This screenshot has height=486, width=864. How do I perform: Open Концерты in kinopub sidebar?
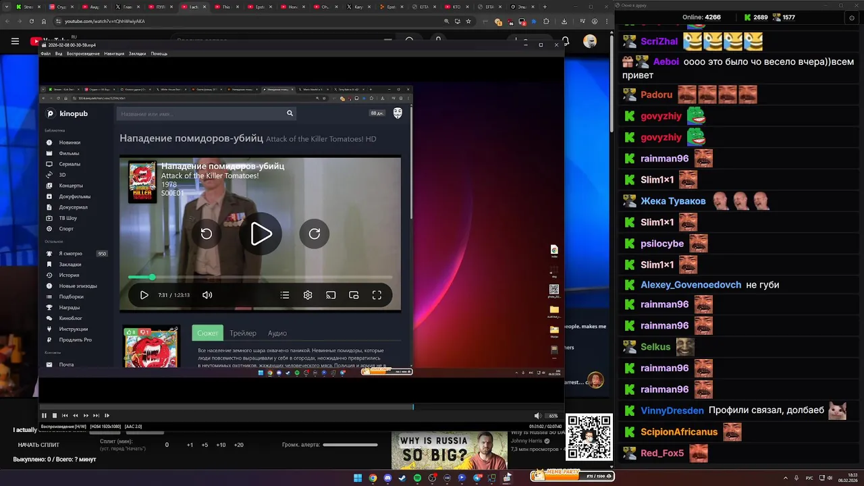coord(71,186)
